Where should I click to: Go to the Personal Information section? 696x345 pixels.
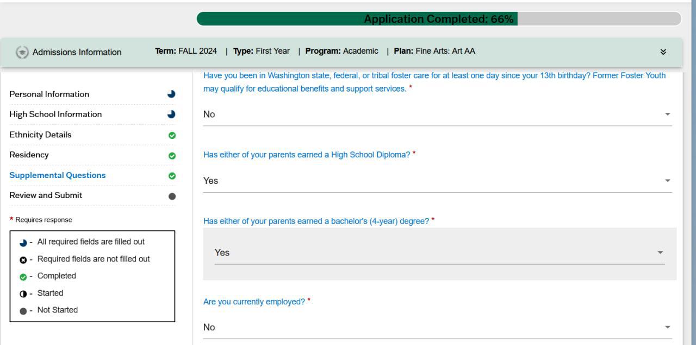click(49, 94)
